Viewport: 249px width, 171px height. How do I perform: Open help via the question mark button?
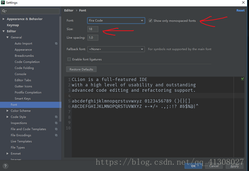(x=5, y=166)
